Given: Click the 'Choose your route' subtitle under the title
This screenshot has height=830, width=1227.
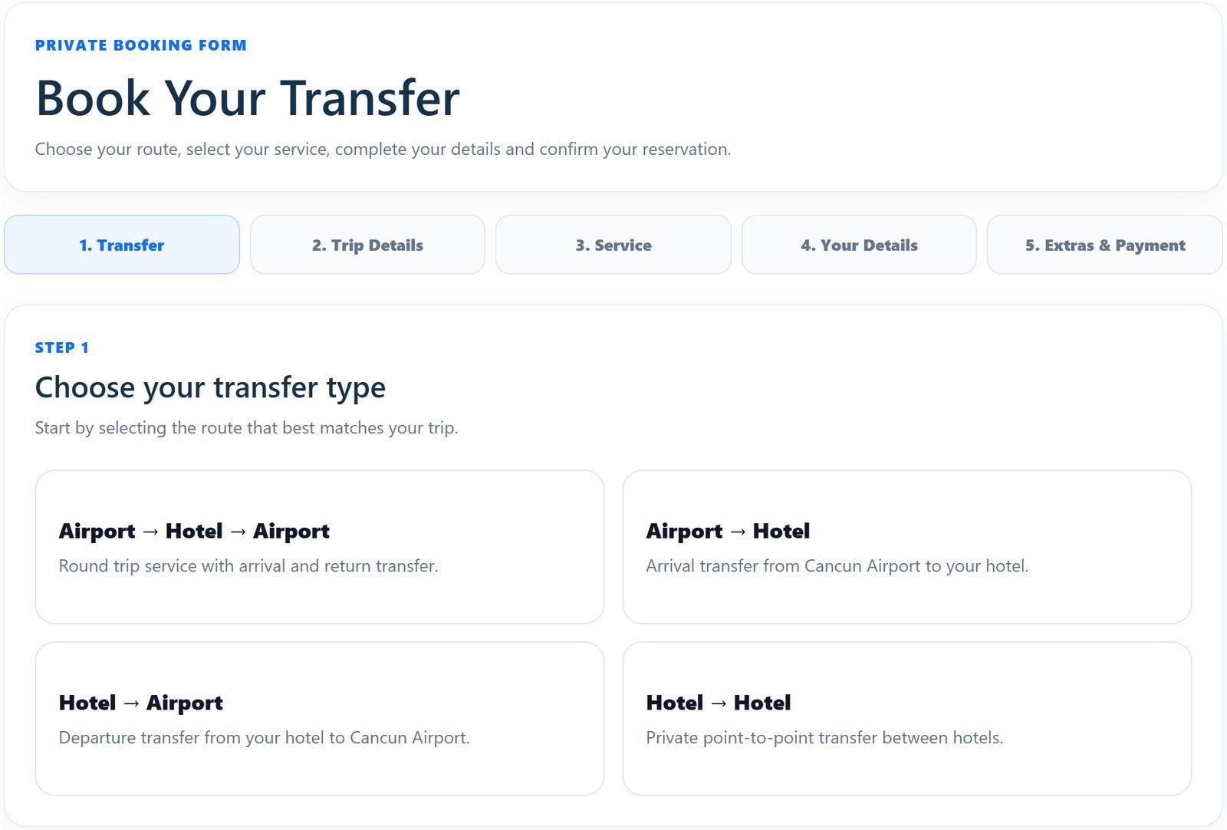Looking at the screenshot, I should pos(383,149).
